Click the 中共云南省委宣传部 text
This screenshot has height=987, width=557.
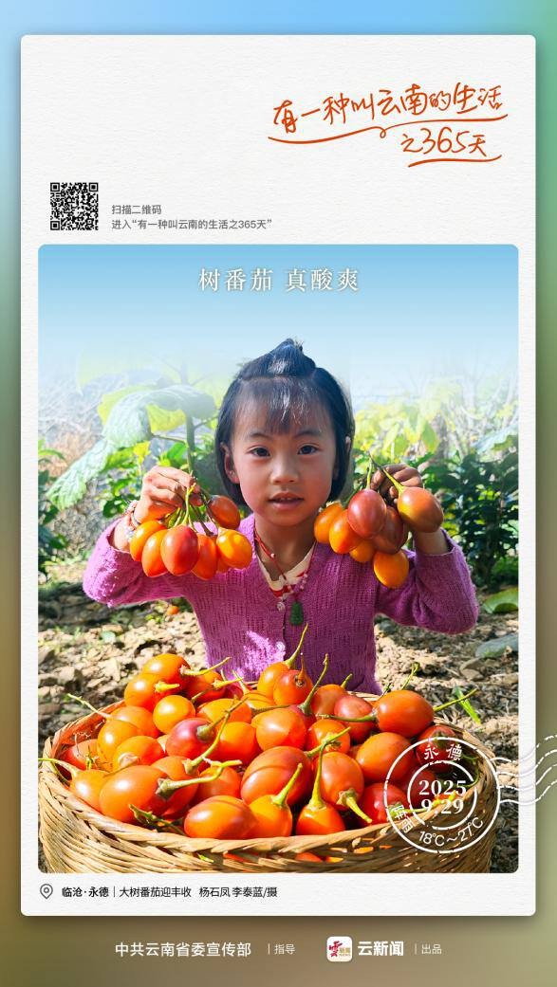click(183, 949)
